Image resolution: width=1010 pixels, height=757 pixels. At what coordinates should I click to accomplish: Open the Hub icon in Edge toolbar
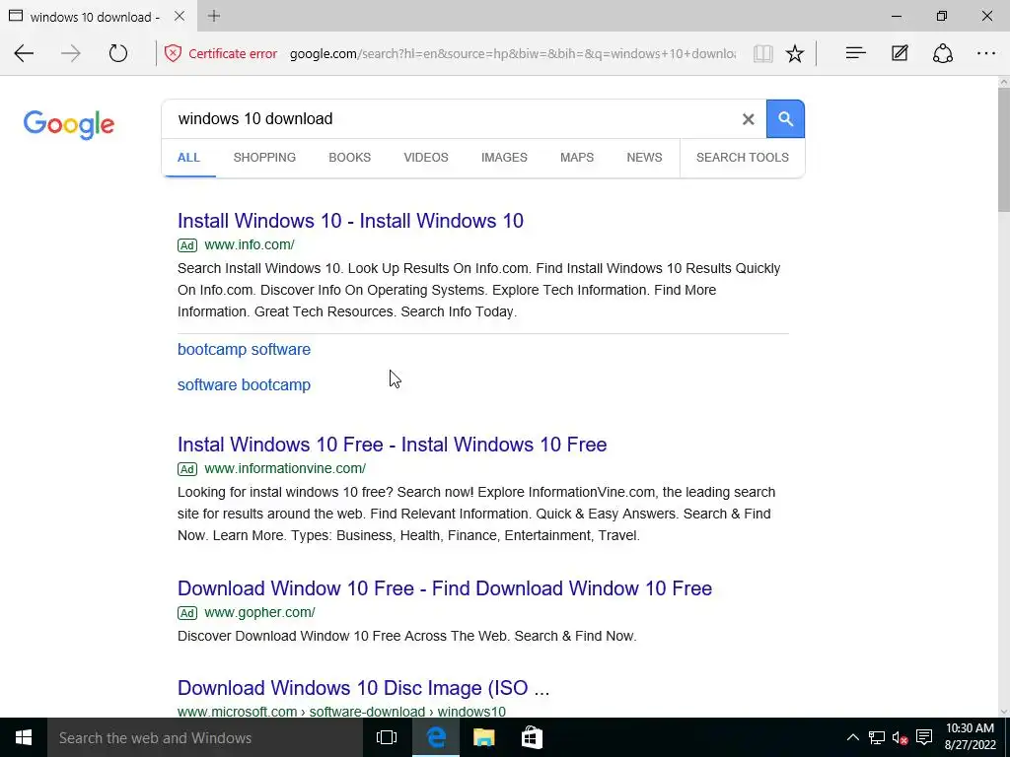click(855, 53)
